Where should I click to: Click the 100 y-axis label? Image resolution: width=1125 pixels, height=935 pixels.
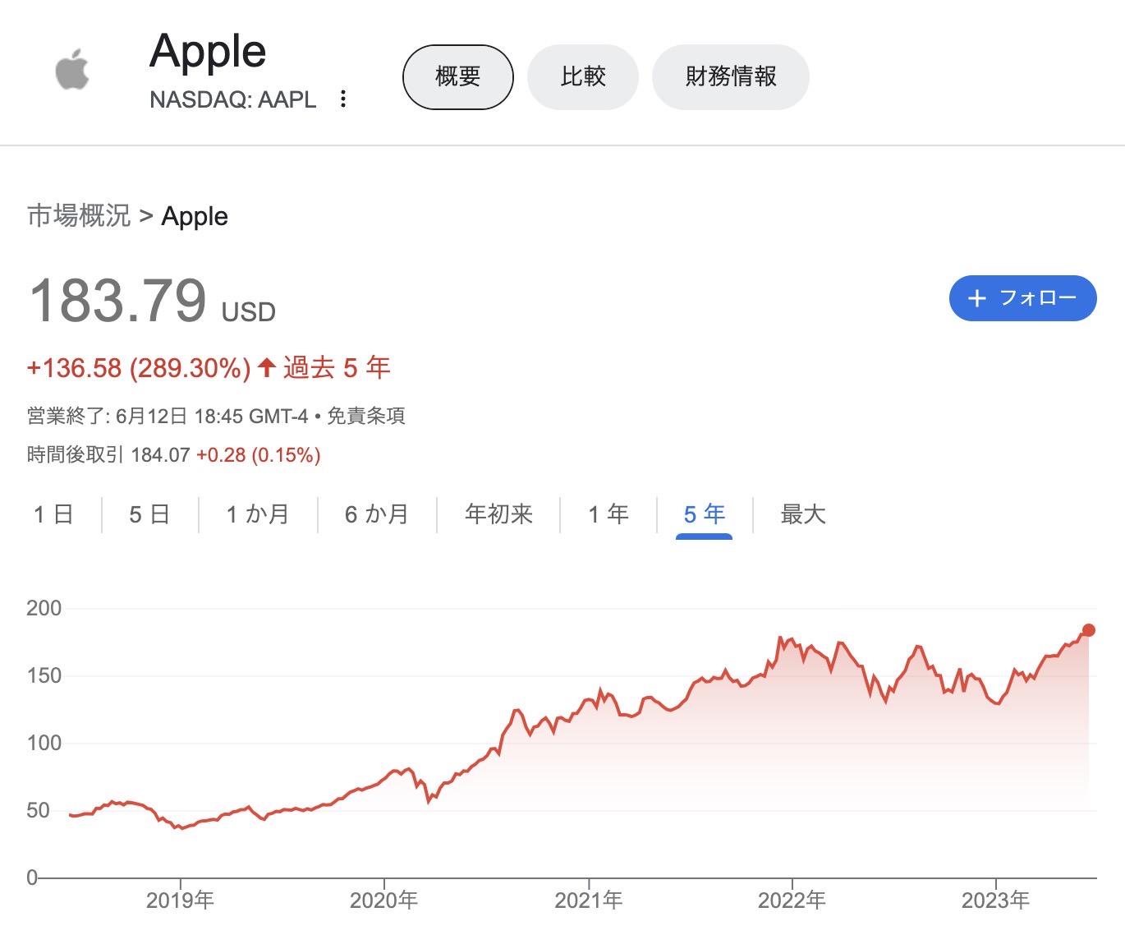44,743
